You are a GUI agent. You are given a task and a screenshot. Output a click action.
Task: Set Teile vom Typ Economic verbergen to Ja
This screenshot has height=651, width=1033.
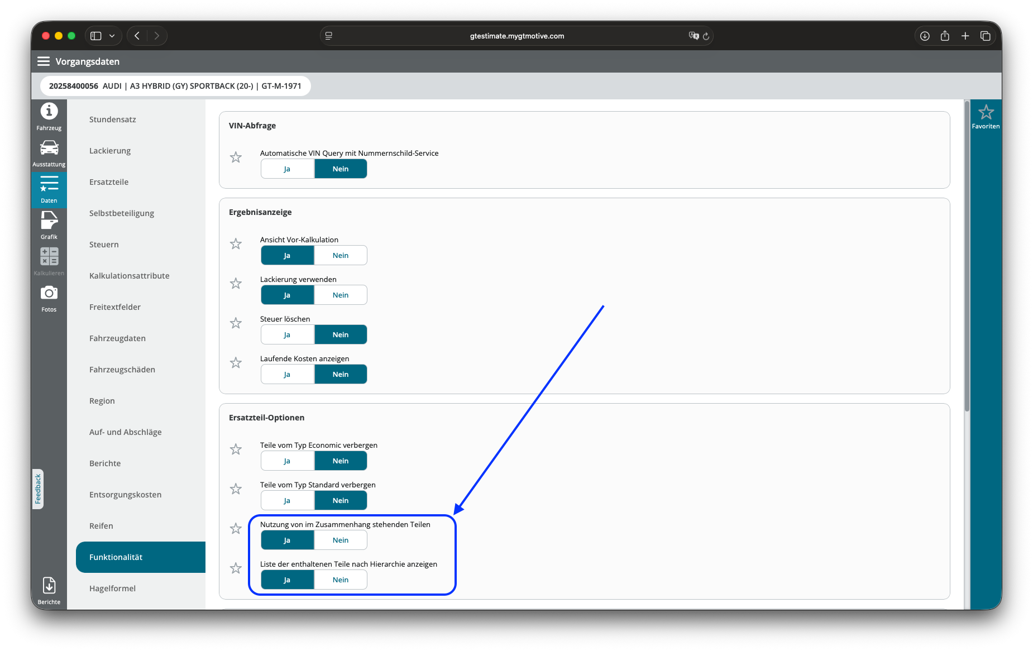[288, 461]
